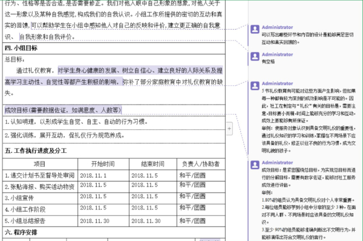Viewport: 363px width, 241px height.
Task: Click the comment text starting '成效目标:是紧密围绕总目标'
Action: [x=309, y=204]
